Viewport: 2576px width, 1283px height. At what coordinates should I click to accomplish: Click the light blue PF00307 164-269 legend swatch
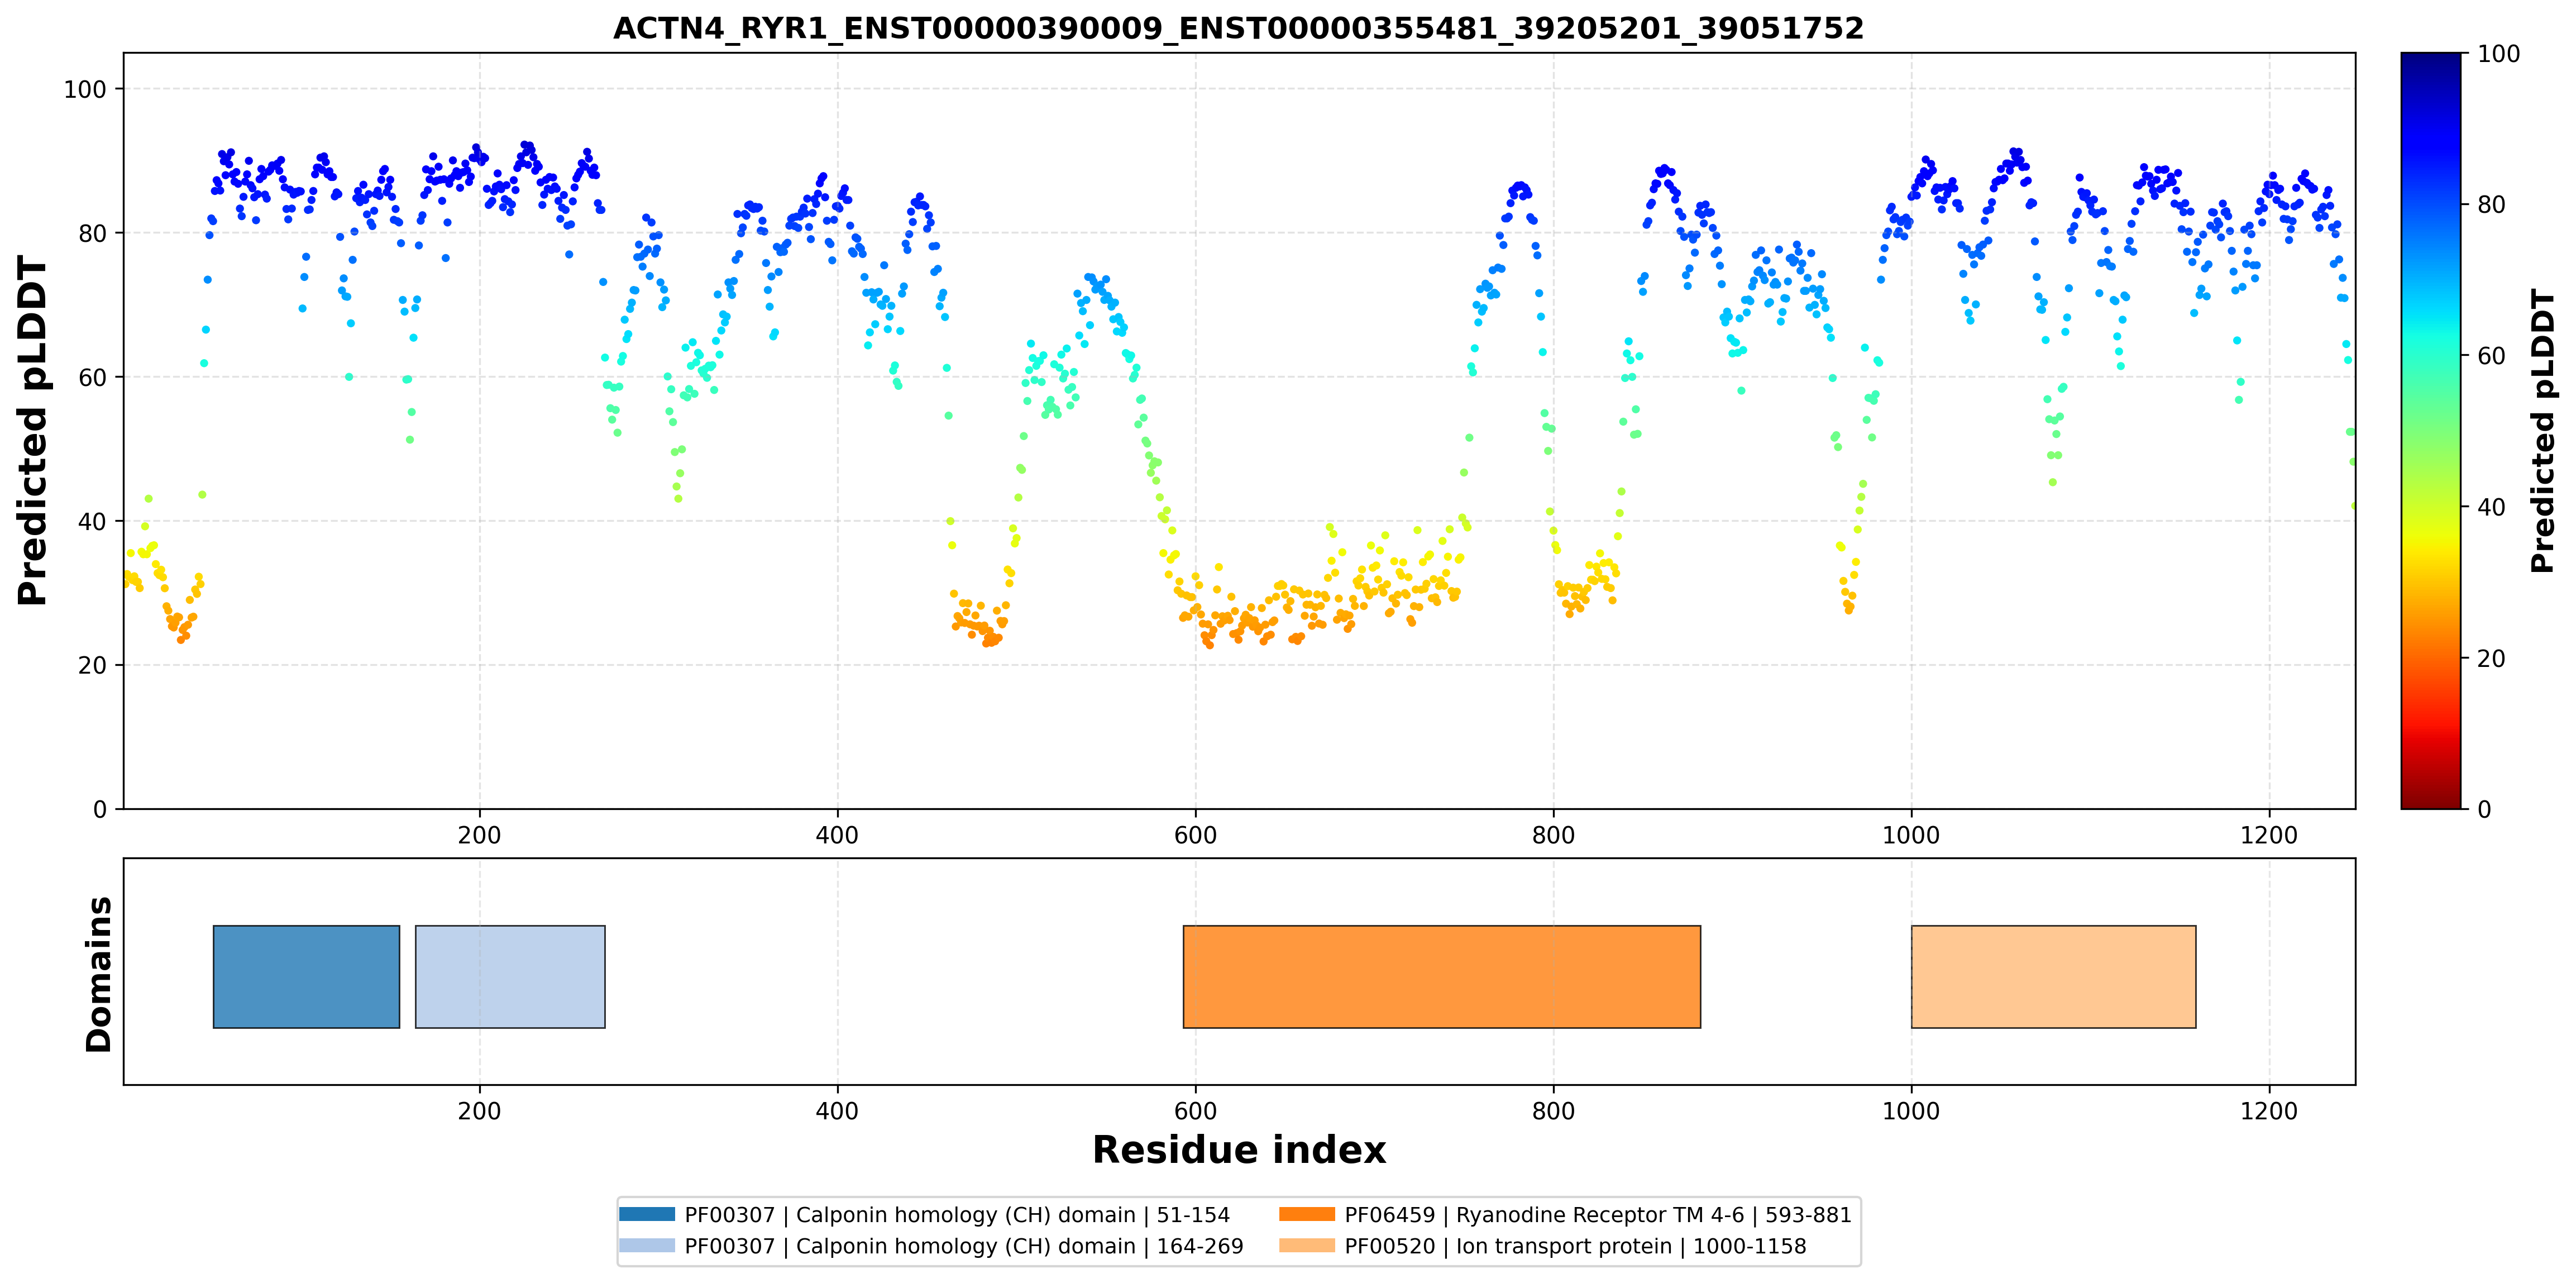tap(647, 1245)
